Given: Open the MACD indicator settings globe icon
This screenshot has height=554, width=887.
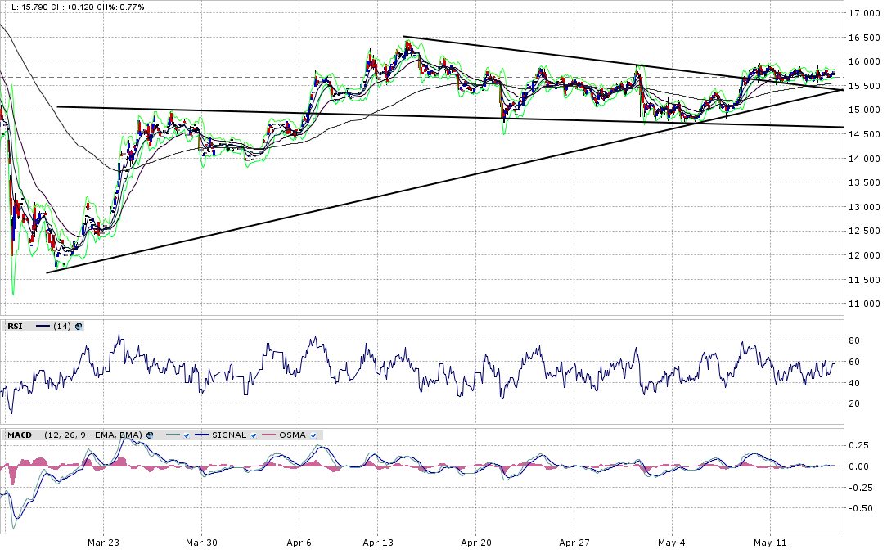Looking at the screenshot, I should tap(148, 435).
